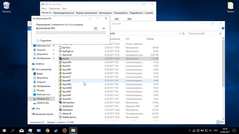Select ApointNL file
The width and height of the screenshot is (239, 134).
pos(67,84)
